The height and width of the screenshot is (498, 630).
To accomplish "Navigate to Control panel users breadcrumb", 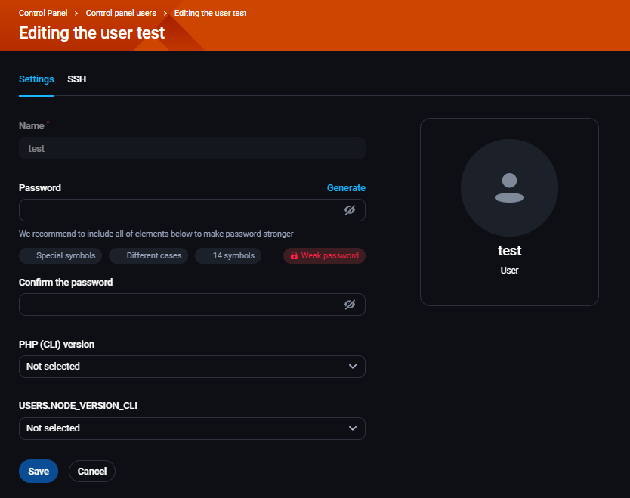I will [x=121, y=13].
